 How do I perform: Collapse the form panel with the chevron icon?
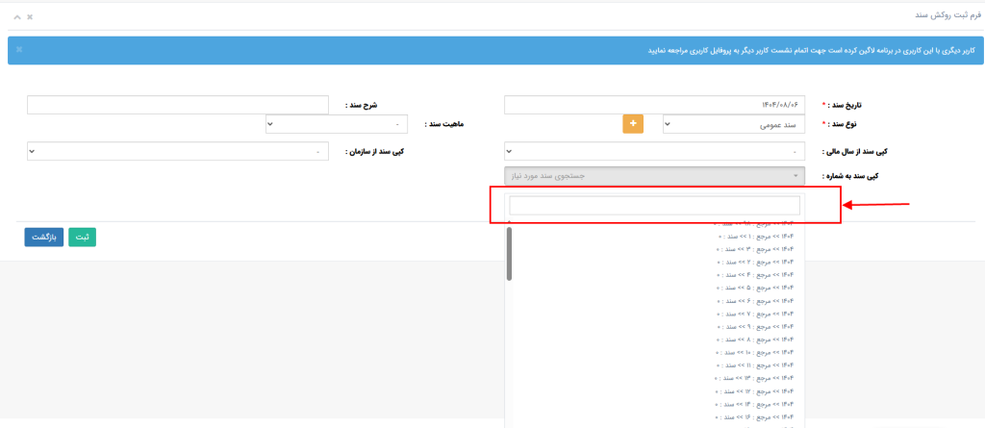[x=16, y=17]
